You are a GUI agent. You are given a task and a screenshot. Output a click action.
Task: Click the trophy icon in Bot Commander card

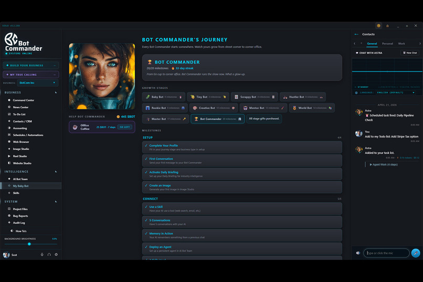(x=150, y=62)
